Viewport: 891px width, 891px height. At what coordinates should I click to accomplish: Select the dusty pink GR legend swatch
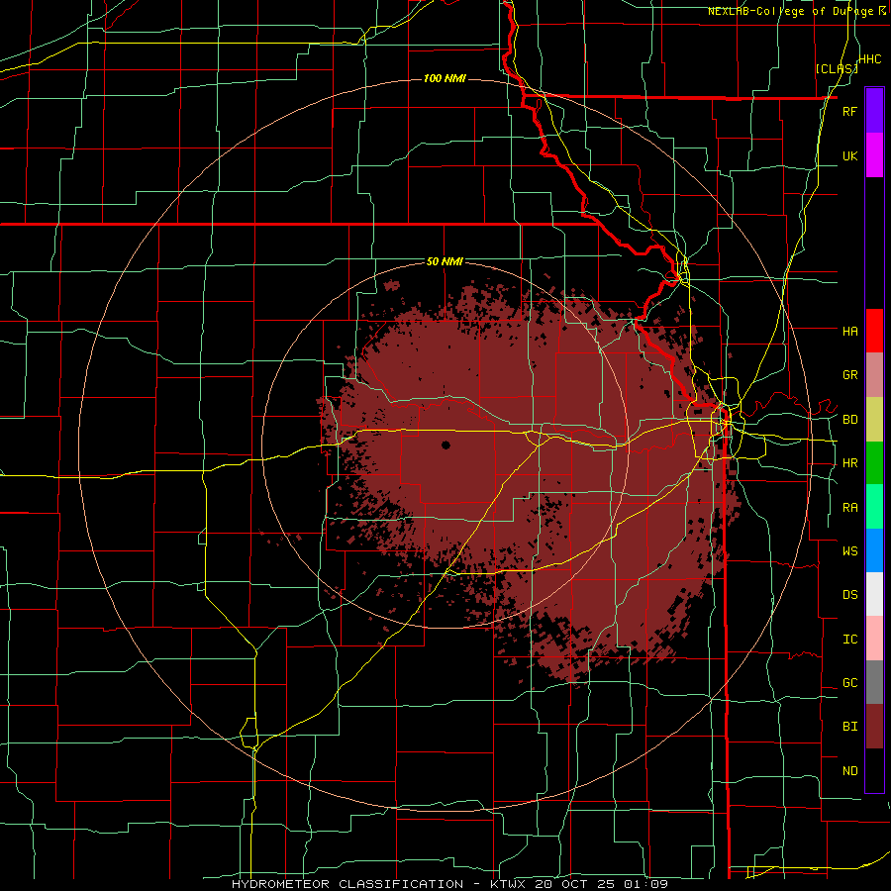[874, 375]
